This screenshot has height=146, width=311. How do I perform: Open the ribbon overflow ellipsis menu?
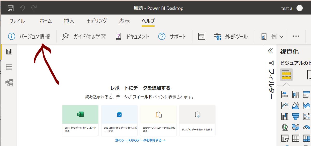coord(296,37)
